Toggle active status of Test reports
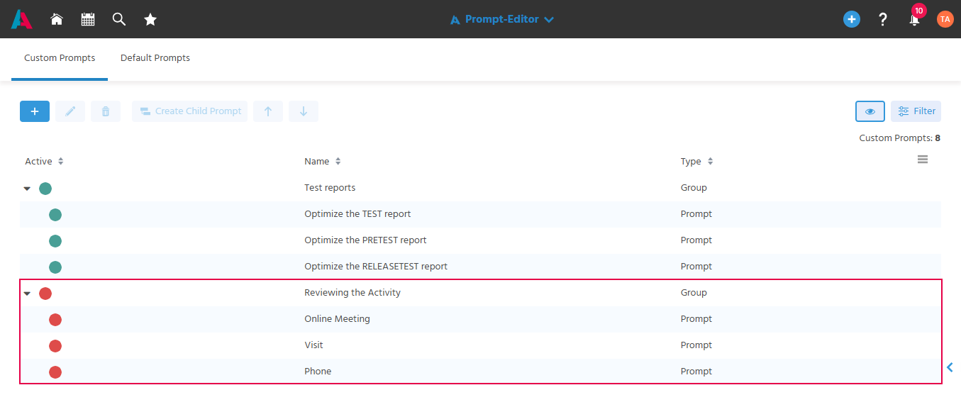 tap(45, 189)
